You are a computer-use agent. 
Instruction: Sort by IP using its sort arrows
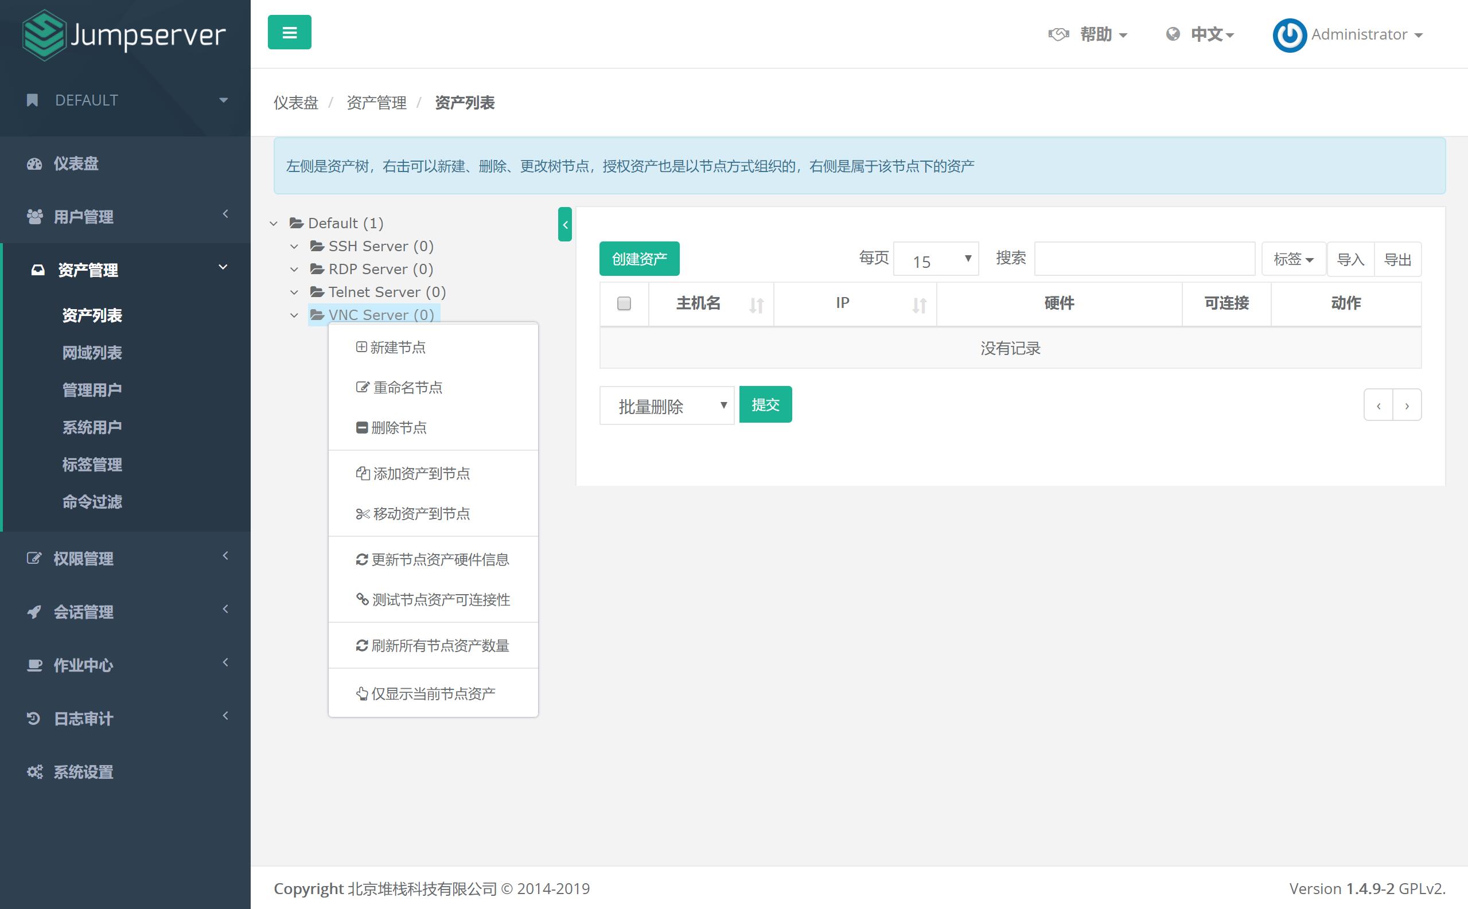919,306
